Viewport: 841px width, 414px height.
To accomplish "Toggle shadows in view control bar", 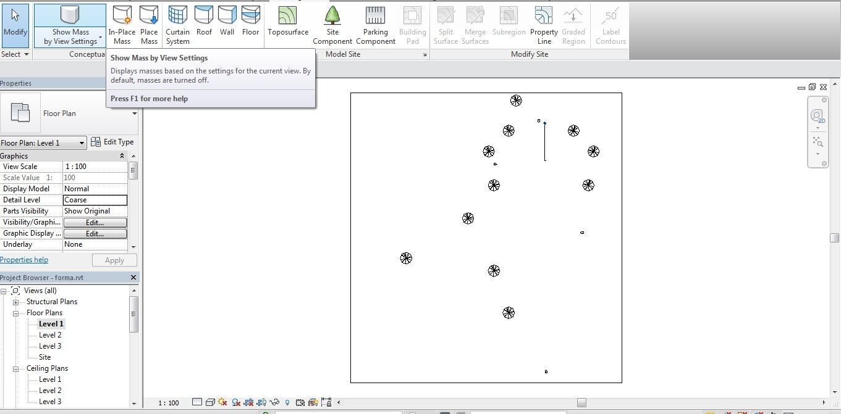I will click(235, 402).
